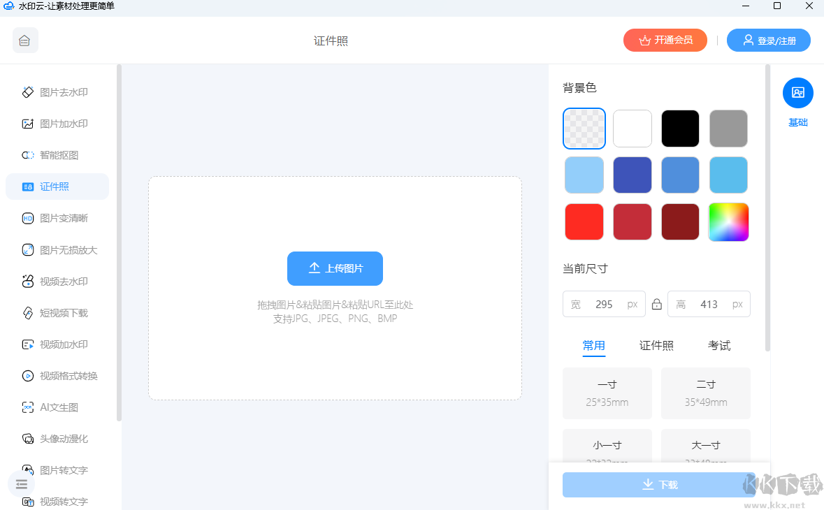Switch to the 证件照 size tab
824x510 pixels.
click(656, 345)
